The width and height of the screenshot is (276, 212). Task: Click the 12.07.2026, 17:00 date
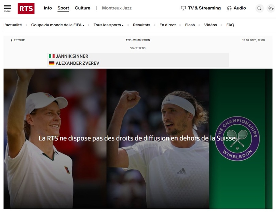point(254,40)
